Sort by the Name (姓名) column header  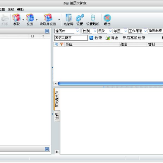[133, 44]
